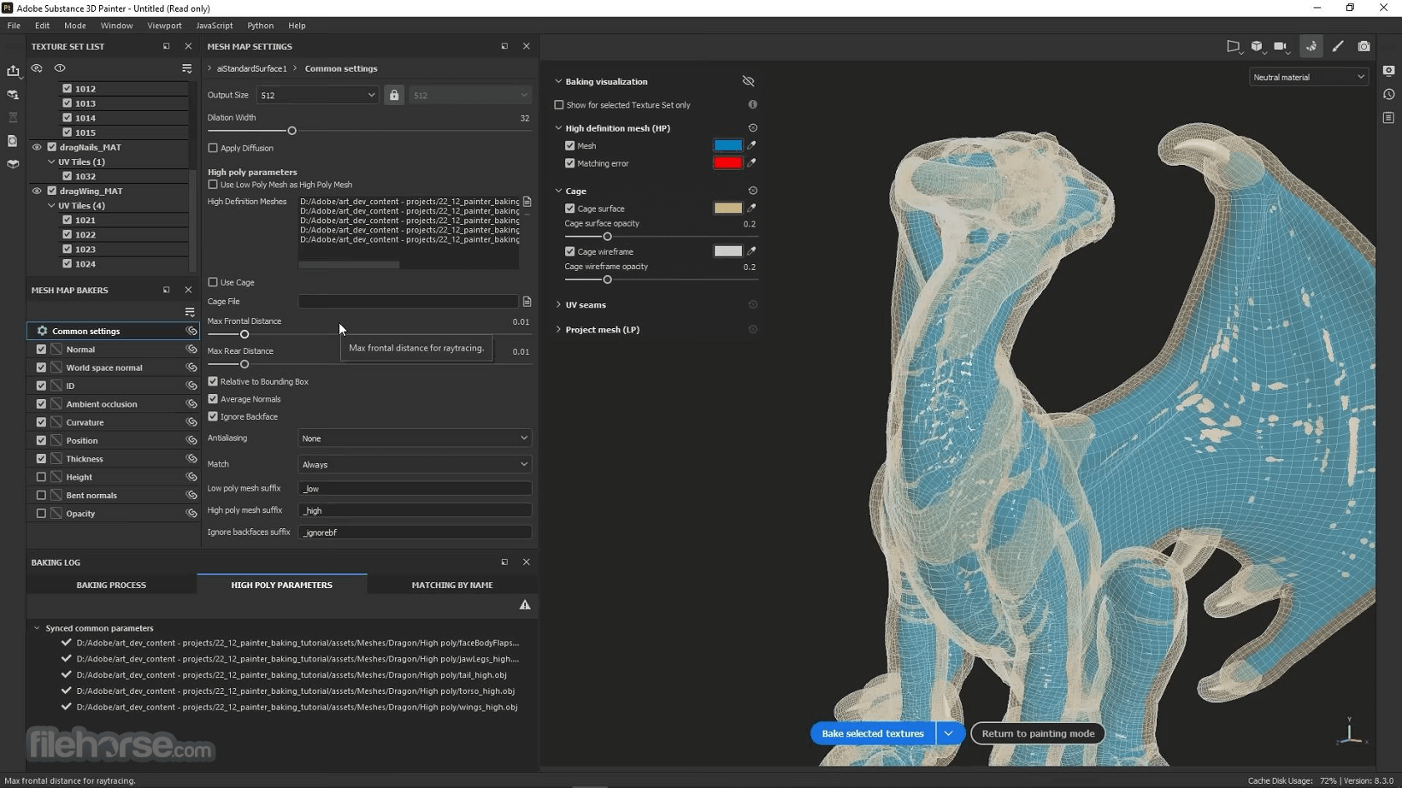Click the warning triangle icon in Baking Log
This screenshot has height=788, width=1402.
[x=525, y=605]
